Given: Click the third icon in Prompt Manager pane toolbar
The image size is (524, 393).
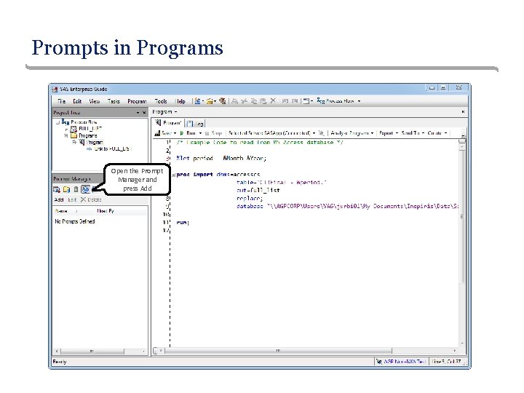Looking at the screenshot, I should [76, 189].
